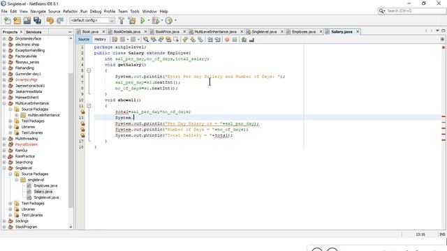
Task: Select the Source view button
Action: (x=84, y=40)
